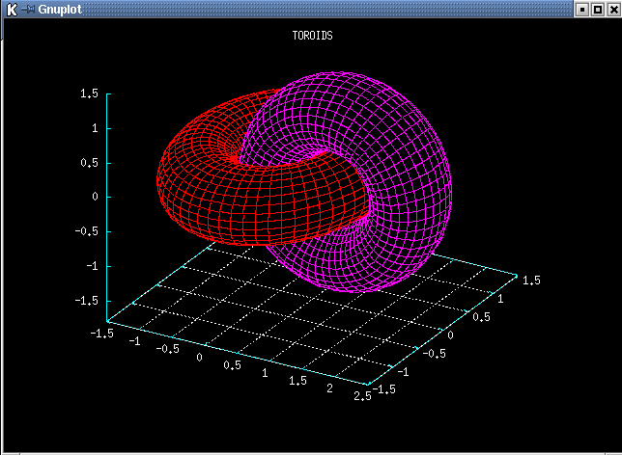Click the vertical axis label 1.5
This screenshot has width=622, height=455.
[x=89, y=94]
